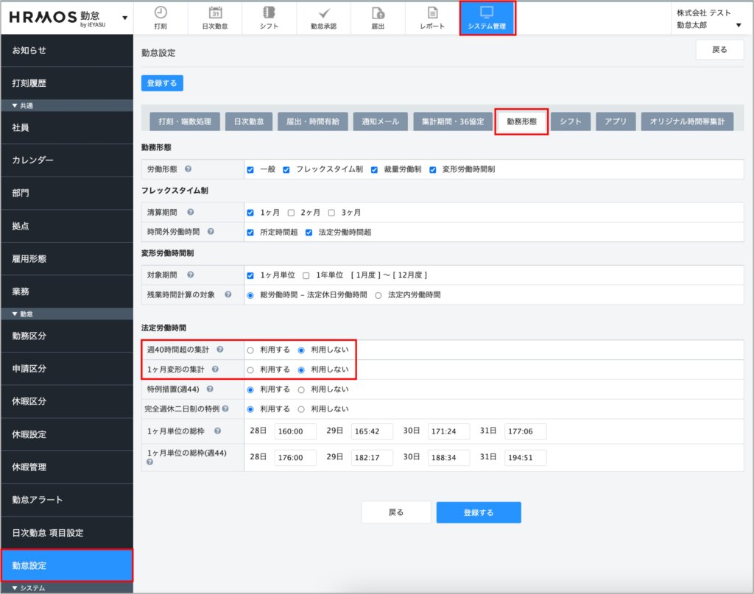Click the top-right 戻る button
The image size is (754, 594).
(719, 50)
